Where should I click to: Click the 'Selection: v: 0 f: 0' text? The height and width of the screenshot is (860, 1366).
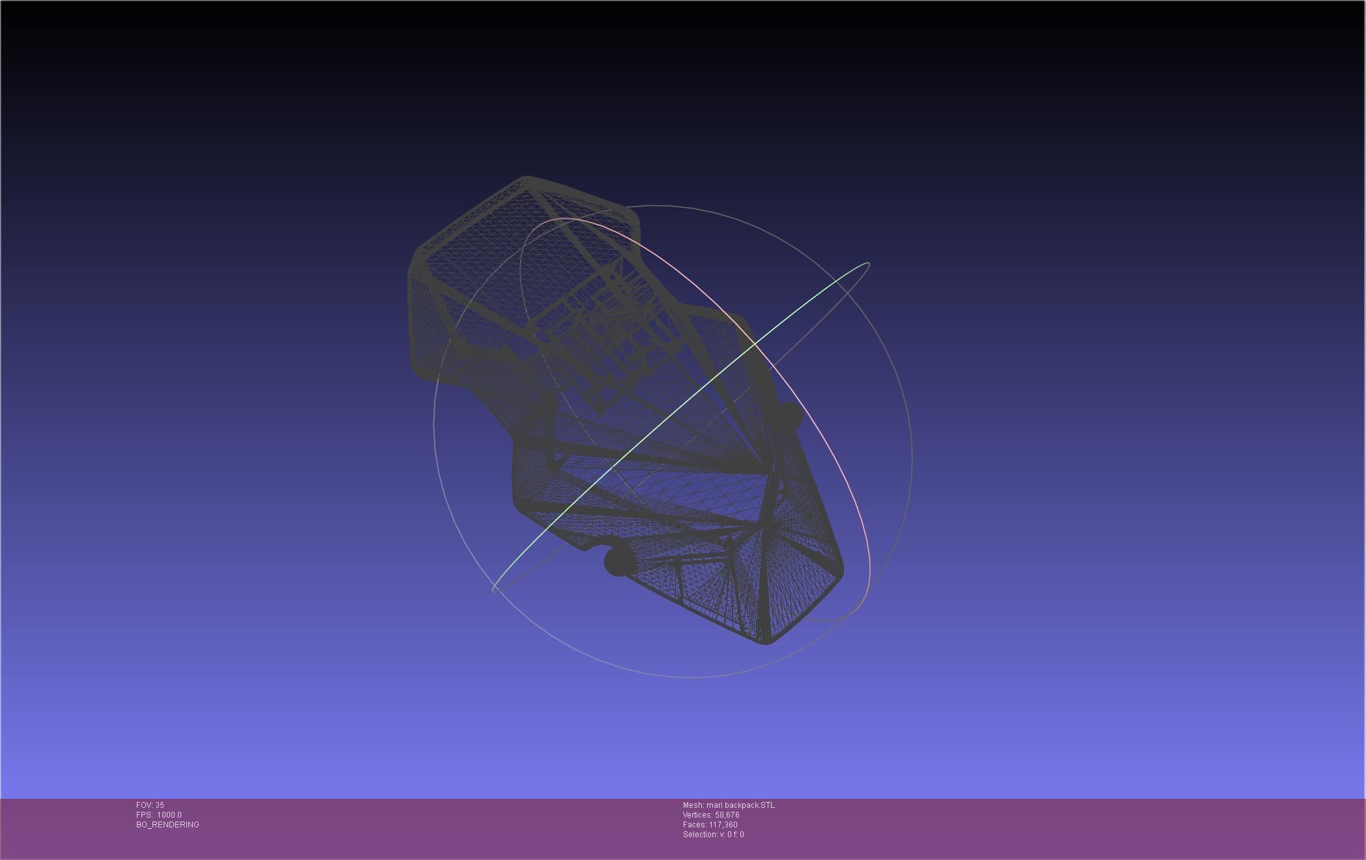(713, 835)
